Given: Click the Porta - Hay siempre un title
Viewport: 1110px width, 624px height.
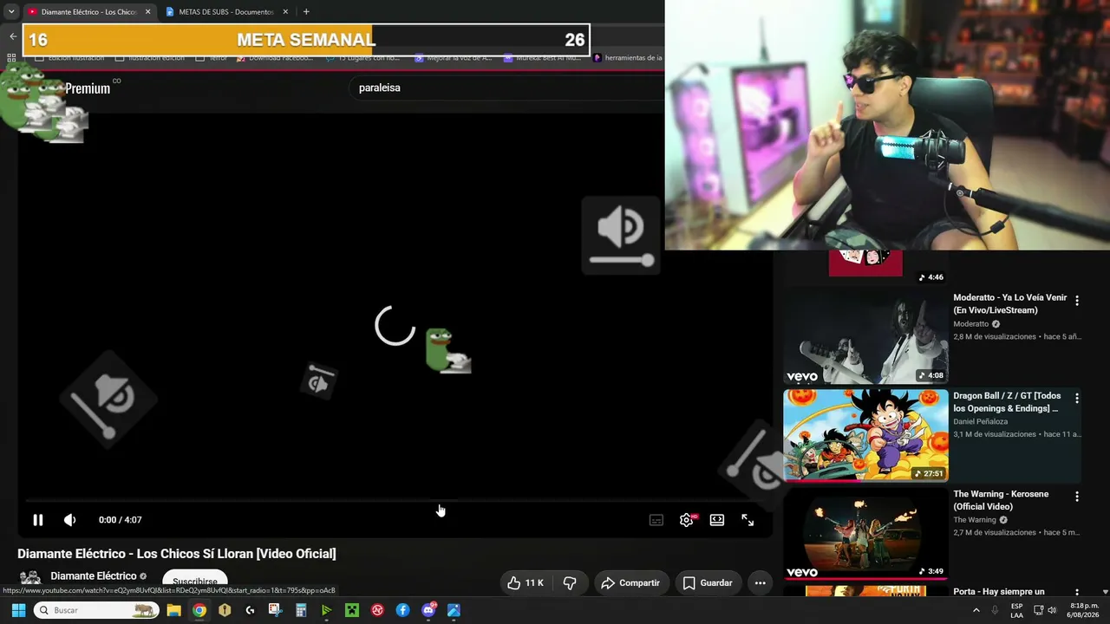Looking at the screenshot, I should tap(999, 592).
